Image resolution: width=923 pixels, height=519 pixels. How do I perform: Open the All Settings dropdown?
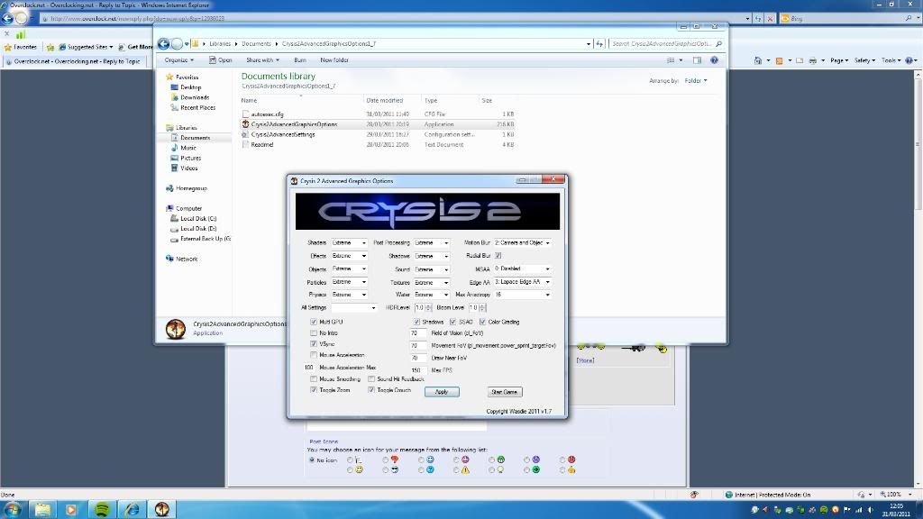point(353,308)
